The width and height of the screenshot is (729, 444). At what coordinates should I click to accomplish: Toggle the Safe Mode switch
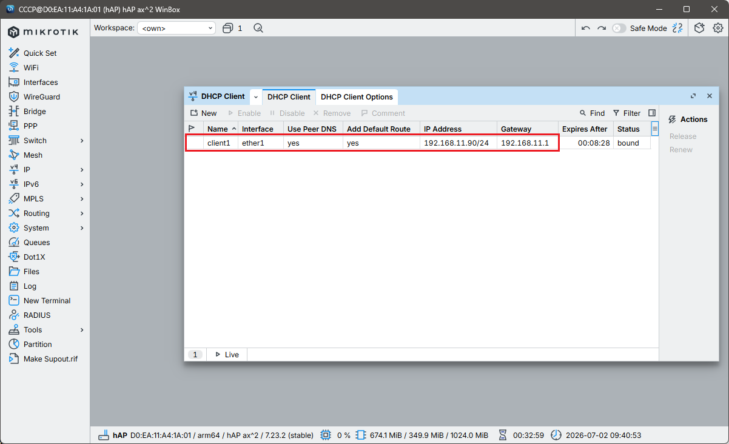point(619,28)
